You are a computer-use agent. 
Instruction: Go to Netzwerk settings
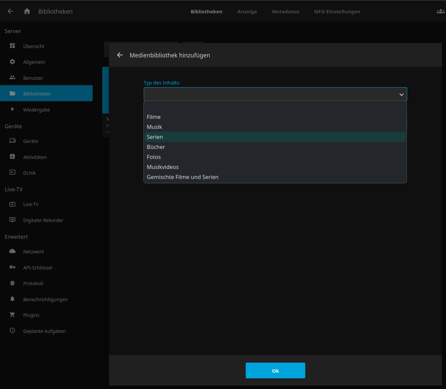(x=46, y=251)
